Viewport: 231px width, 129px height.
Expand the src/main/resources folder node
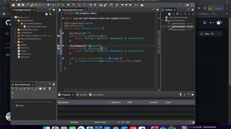[15, 30]
